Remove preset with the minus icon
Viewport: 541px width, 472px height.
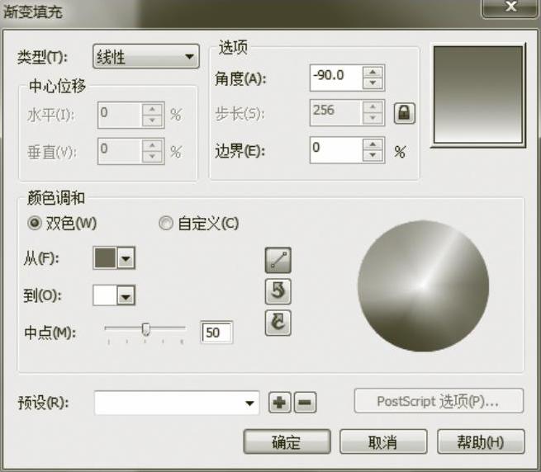tap(305, 403)
